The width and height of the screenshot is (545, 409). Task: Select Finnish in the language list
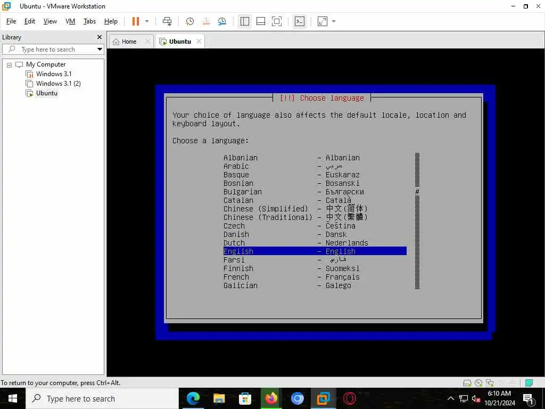pos(315,268)
